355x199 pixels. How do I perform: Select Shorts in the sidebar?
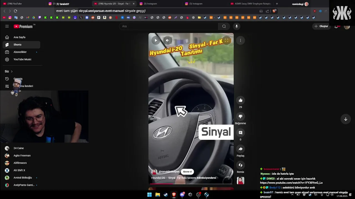[x=21, y=44]
